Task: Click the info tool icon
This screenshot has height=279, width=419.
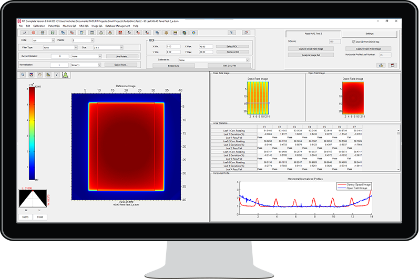Action: [x=56, y=75]
